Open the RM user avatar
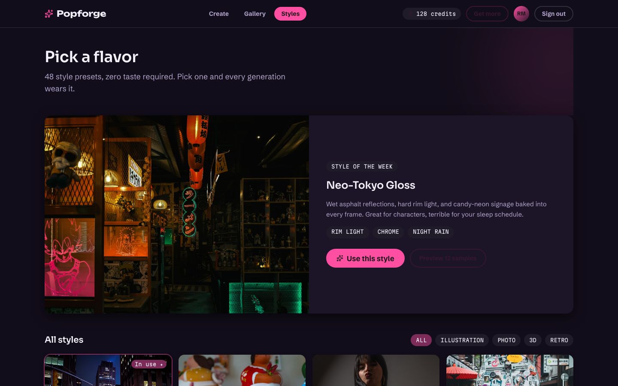 pos(521,14)
